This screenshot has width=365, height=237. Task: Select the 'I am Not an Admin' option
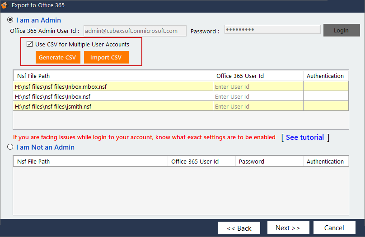10,147
